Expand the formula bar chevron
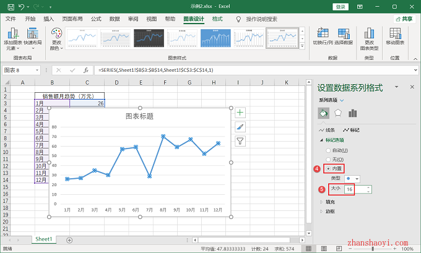This screenshot has height=253, width=421. (415, 71)
